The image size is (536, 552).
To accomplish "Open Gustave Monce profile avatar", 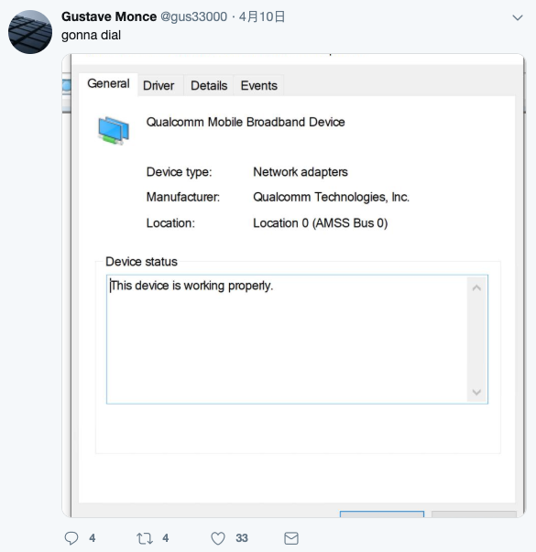I will click(30, 32).
